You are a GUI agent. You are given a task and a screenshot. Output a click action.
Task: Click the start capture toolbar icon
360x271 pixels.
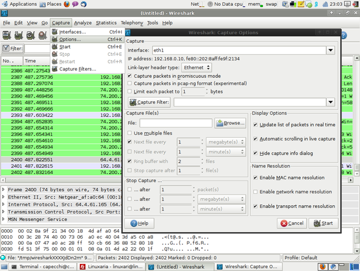(x=30, y=35)
